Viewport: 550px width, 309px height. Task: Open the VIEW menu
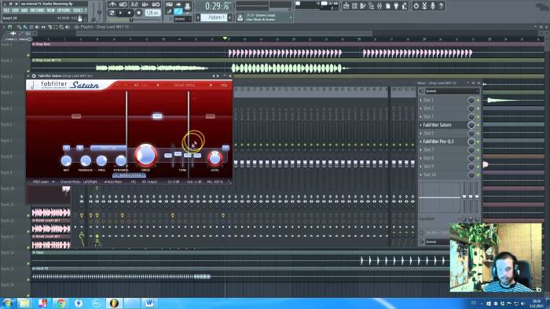51,10
